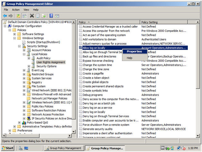Click the Scripts (Startup/Shutdown) icon
The height and width of the screenshot is (152, 202).
tap(24, 42)
